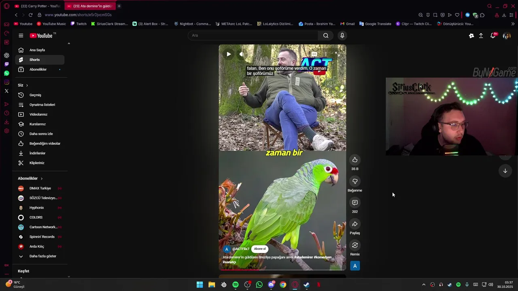Switch to the Carry Potter tab

(x=38, y=6)
